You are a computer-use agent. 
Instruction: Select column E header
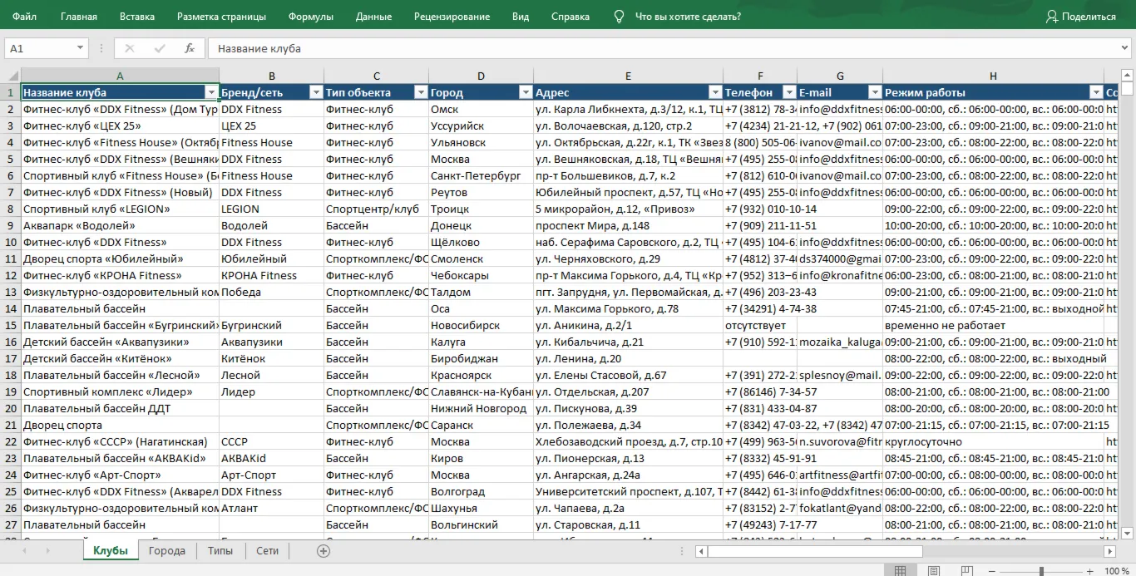(628, 76)
